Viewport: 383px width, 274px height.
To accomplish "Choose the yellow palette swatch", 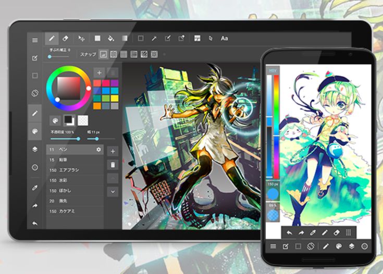I will (114, 98).
